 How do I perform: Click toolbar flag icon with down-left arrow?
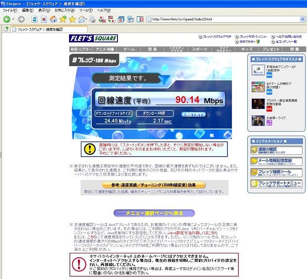tap(102, 19)
